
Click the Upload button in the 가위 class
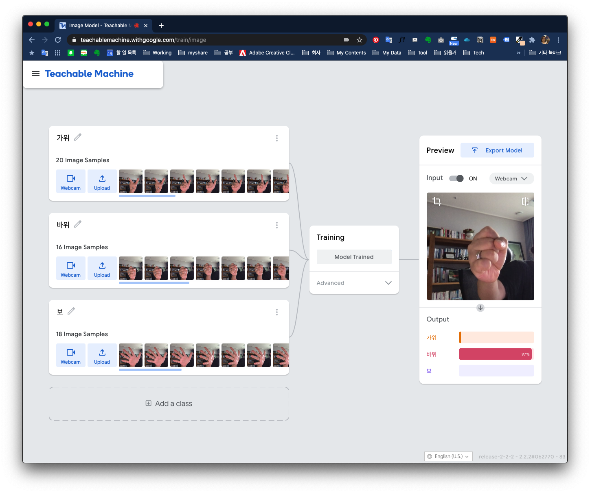pyautogui.click(x=102, y=181)
